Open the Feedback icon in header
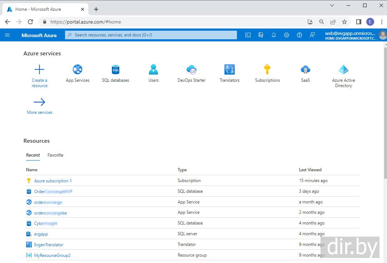The width and height of the screenshot is (387, 263). pos(312,35)
